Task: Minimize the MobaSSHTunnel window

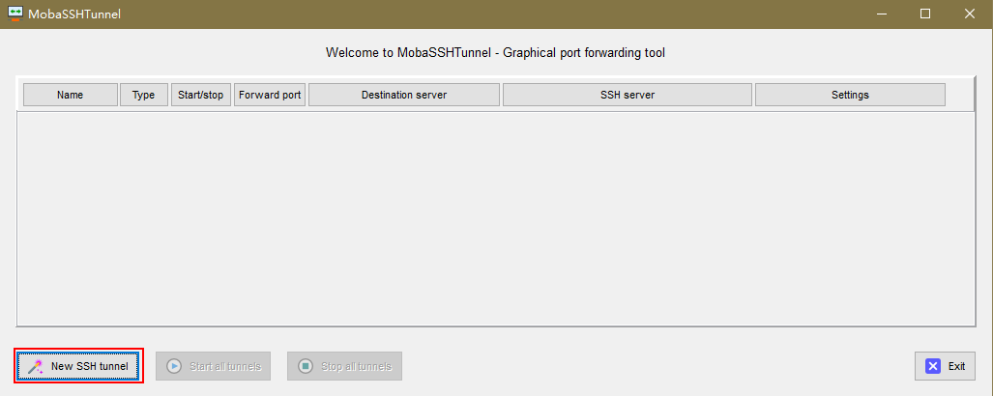Action: click(881, 14)
